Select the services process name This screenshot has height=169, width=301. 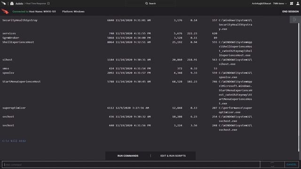[x=9, y=33]
